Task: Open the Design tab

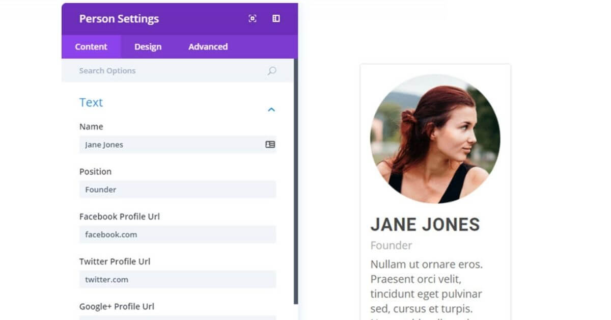Action: (x=147, y=46)
